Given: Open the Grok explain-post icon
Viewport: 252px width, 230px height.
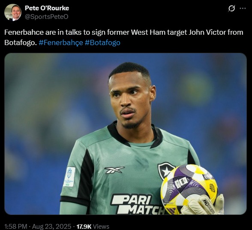Looking at the screenshot, I should coord(231,9).
